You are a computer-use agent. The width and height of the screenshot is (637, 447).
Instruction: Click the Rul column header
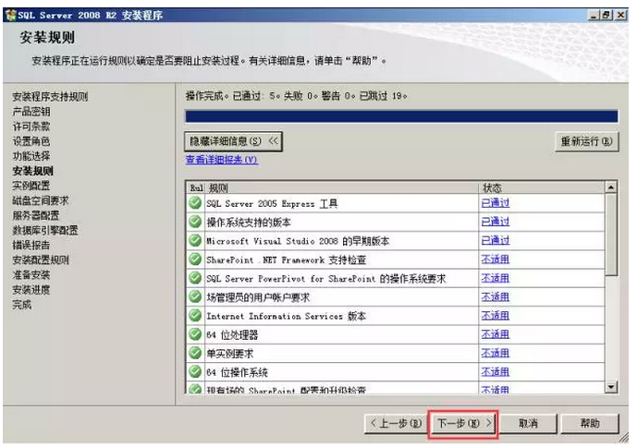point(196,188)
